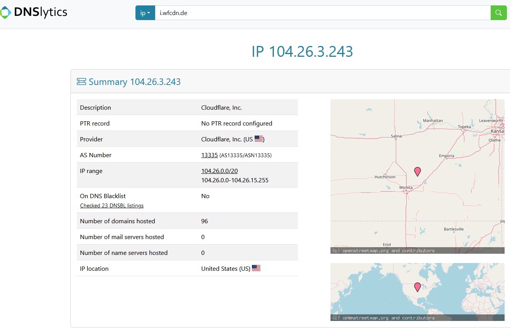Click the 104.26.0.0-104.26.15.255 range text
510x331 pixels.
click(x=235, y=180)
